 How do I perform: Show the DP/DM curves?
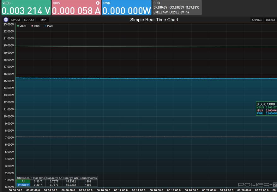coord(15,20)
